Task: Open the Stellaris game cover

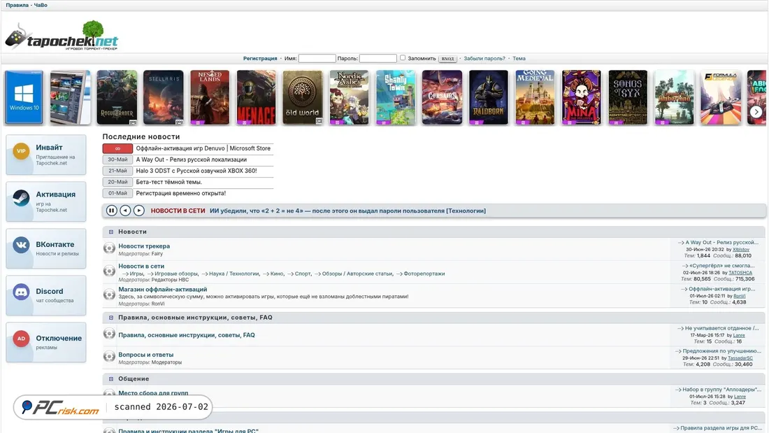Action: click(x=164, y=97)
